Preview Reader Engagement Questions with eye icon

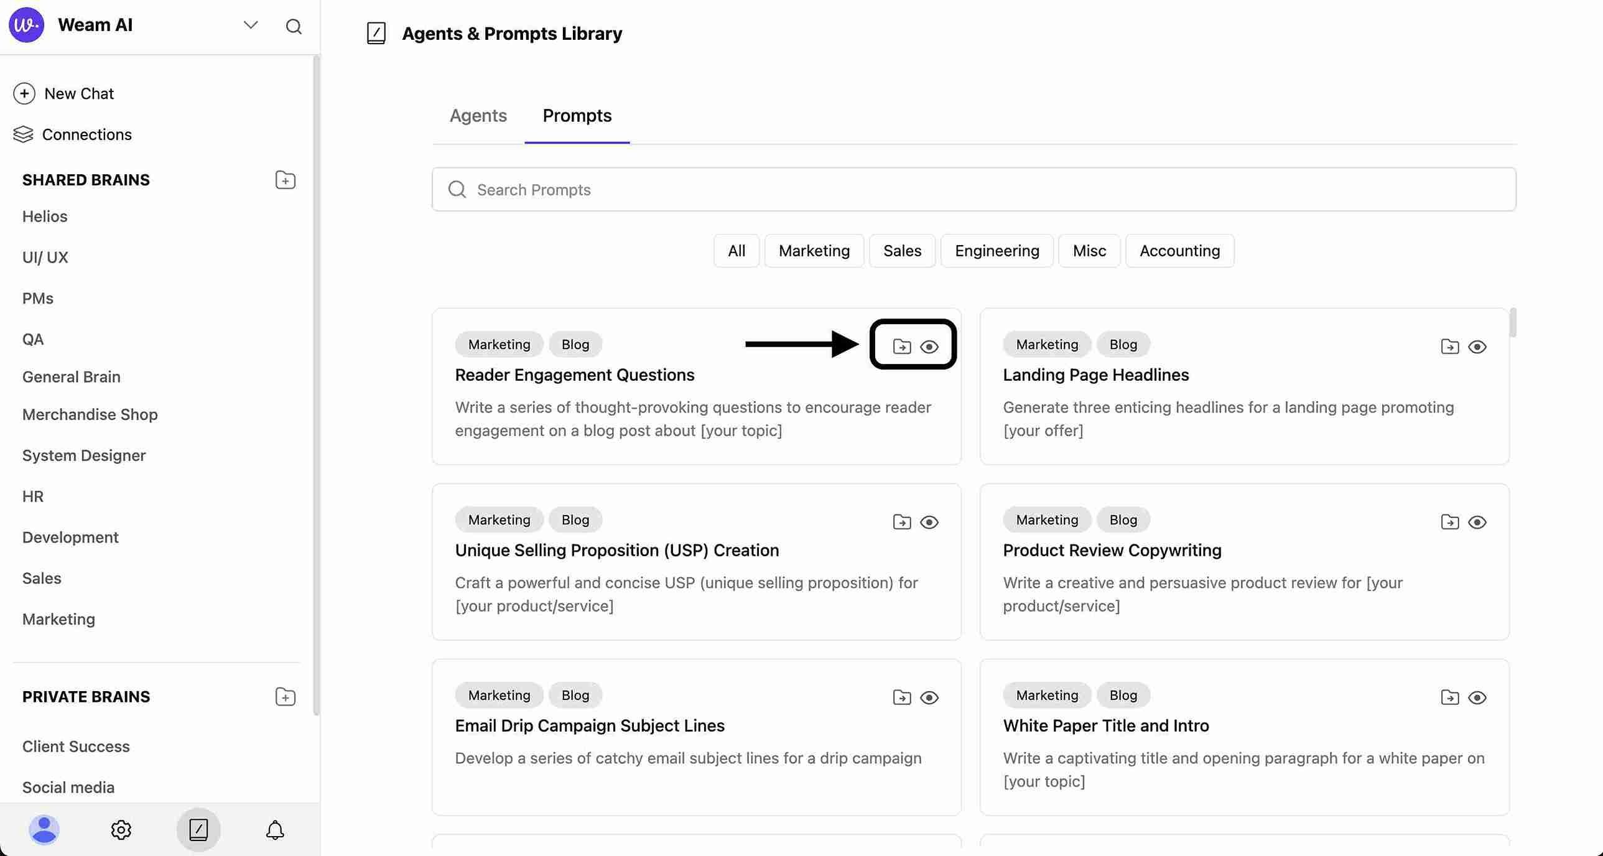pyautogui.click(x=929, y=347)
